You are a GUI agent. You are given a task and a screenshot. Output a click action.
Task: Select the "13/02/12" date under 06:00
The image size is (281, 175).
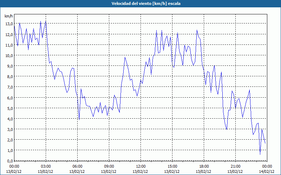pyautogui.click(x=77, y=171)
